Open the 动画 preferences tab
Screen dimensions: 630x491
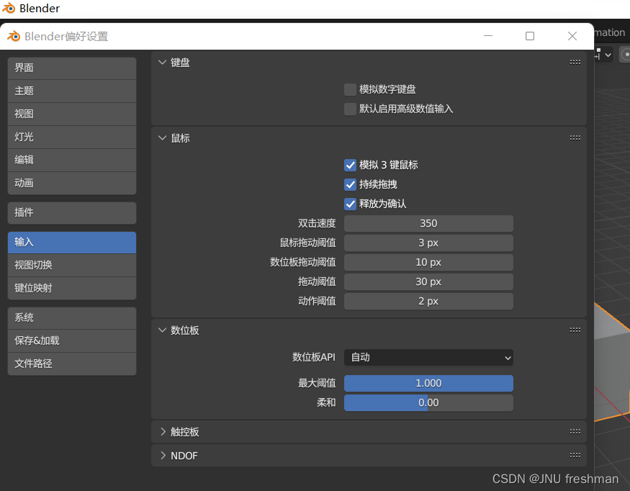(x=72, y=183)
